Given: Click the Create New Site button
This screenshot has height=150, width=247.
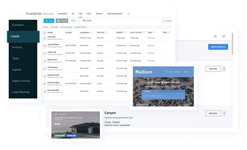Looking at the screenshot, I should (x=218, y=47).
